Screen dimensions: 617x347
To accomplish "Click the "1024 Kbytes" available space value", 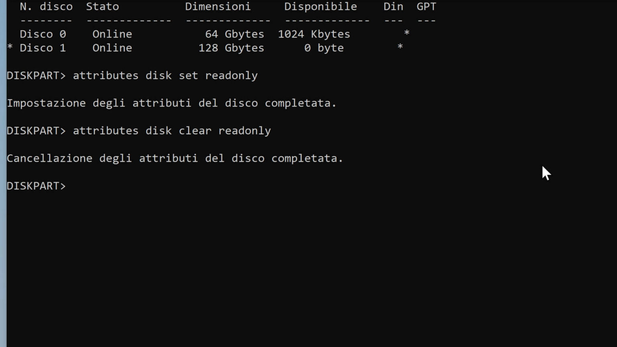I will point(314,34).
